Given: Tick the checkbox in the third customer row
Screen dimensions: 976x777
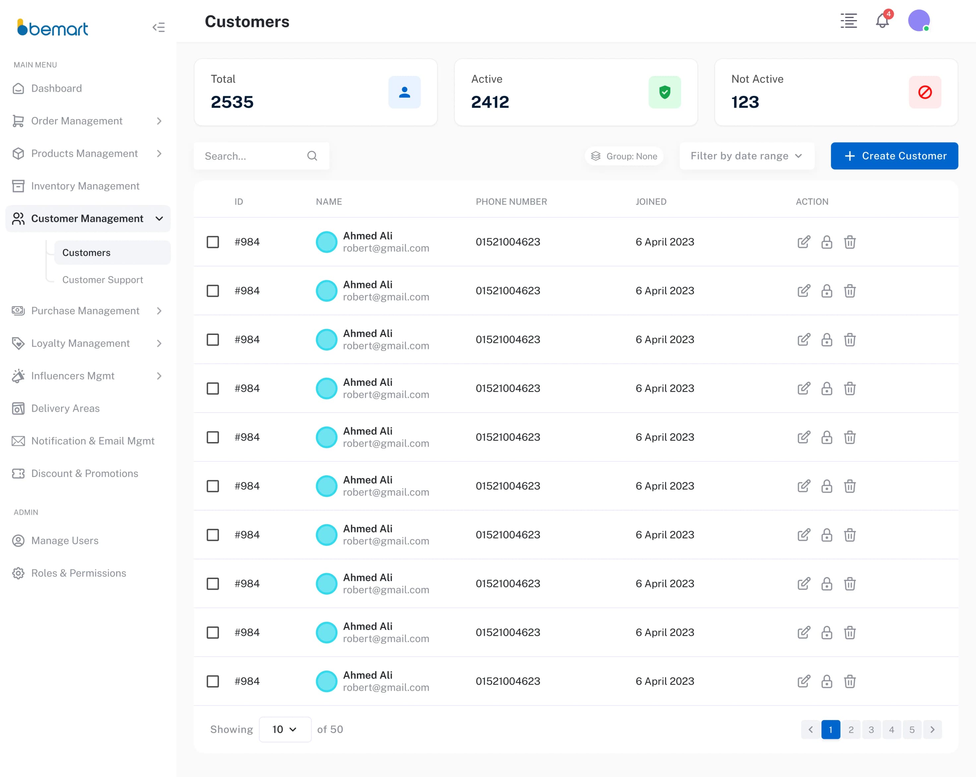Looking at the screenshot, I should [x=213, y=340].
